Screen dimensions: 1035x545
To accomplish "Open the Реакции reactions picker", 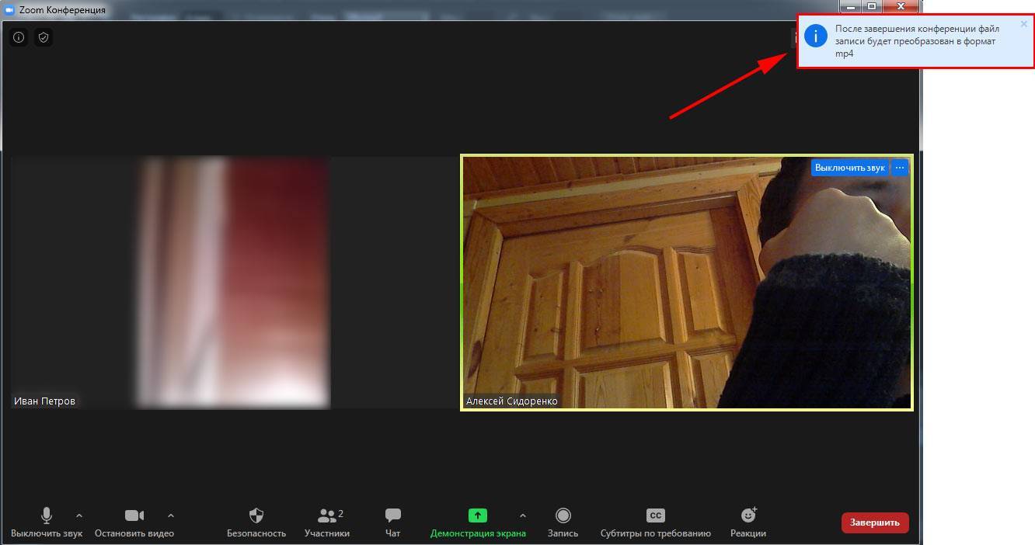I will [748, 522].
